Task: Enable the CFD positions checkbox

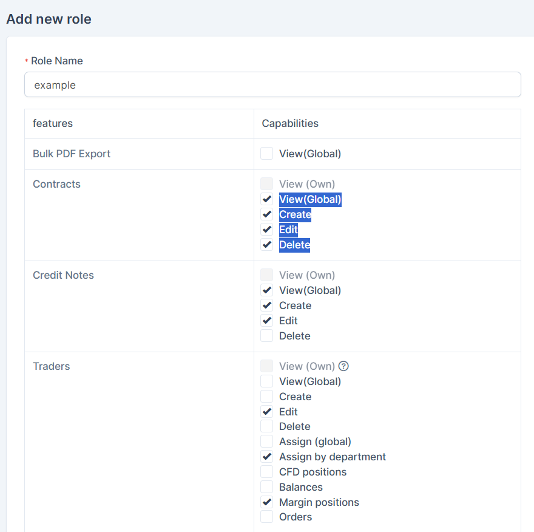Action: tap(267, 472)
